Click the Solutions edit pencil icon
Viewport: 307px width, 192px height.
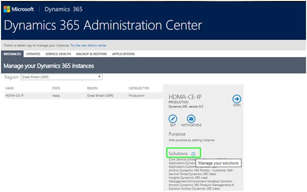coord(193,154)
